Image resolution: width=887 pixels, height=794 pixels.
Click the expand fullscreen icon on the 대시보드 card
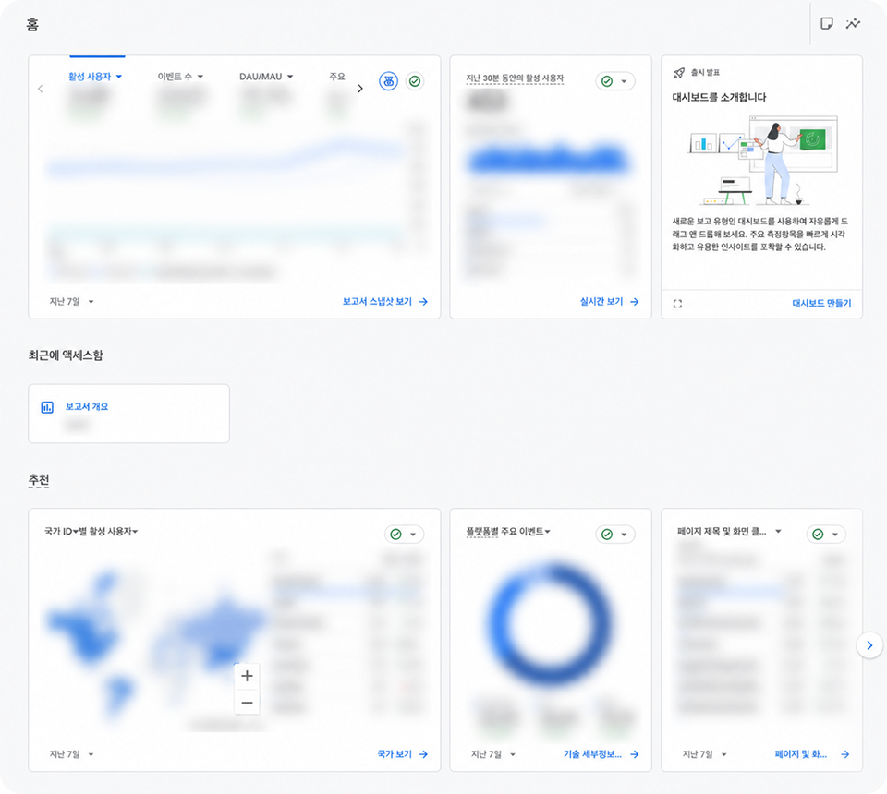tap(677, 304)
